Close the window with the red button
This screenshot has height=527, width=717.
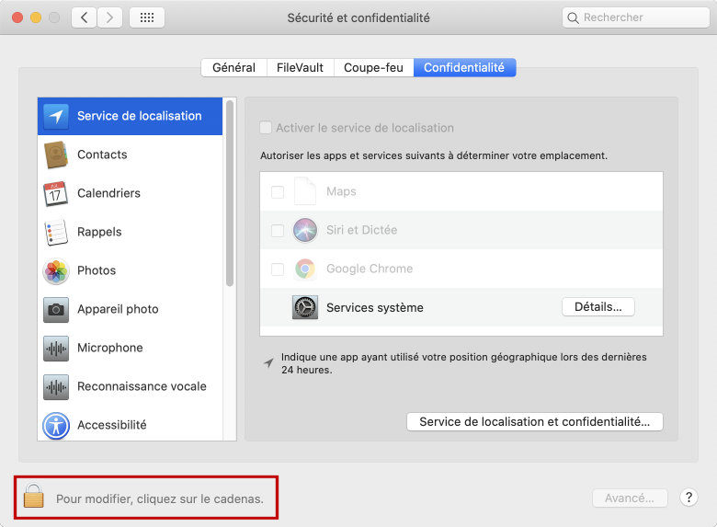click(17, 17)
